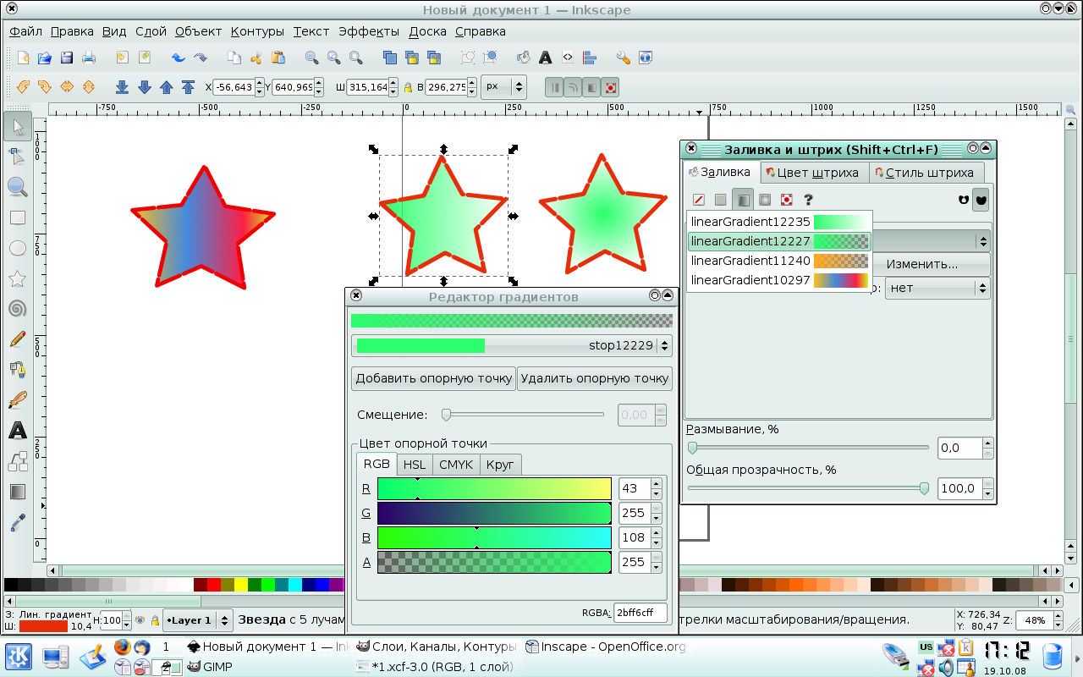Open the px units dropdown
This screenshot has width=1083, height=677.
[x=503, y=87]
